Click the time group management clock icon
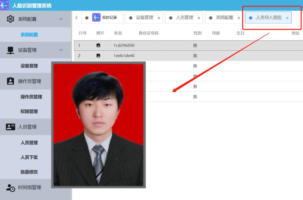303x200 pixels. click(x=10, y=188)
